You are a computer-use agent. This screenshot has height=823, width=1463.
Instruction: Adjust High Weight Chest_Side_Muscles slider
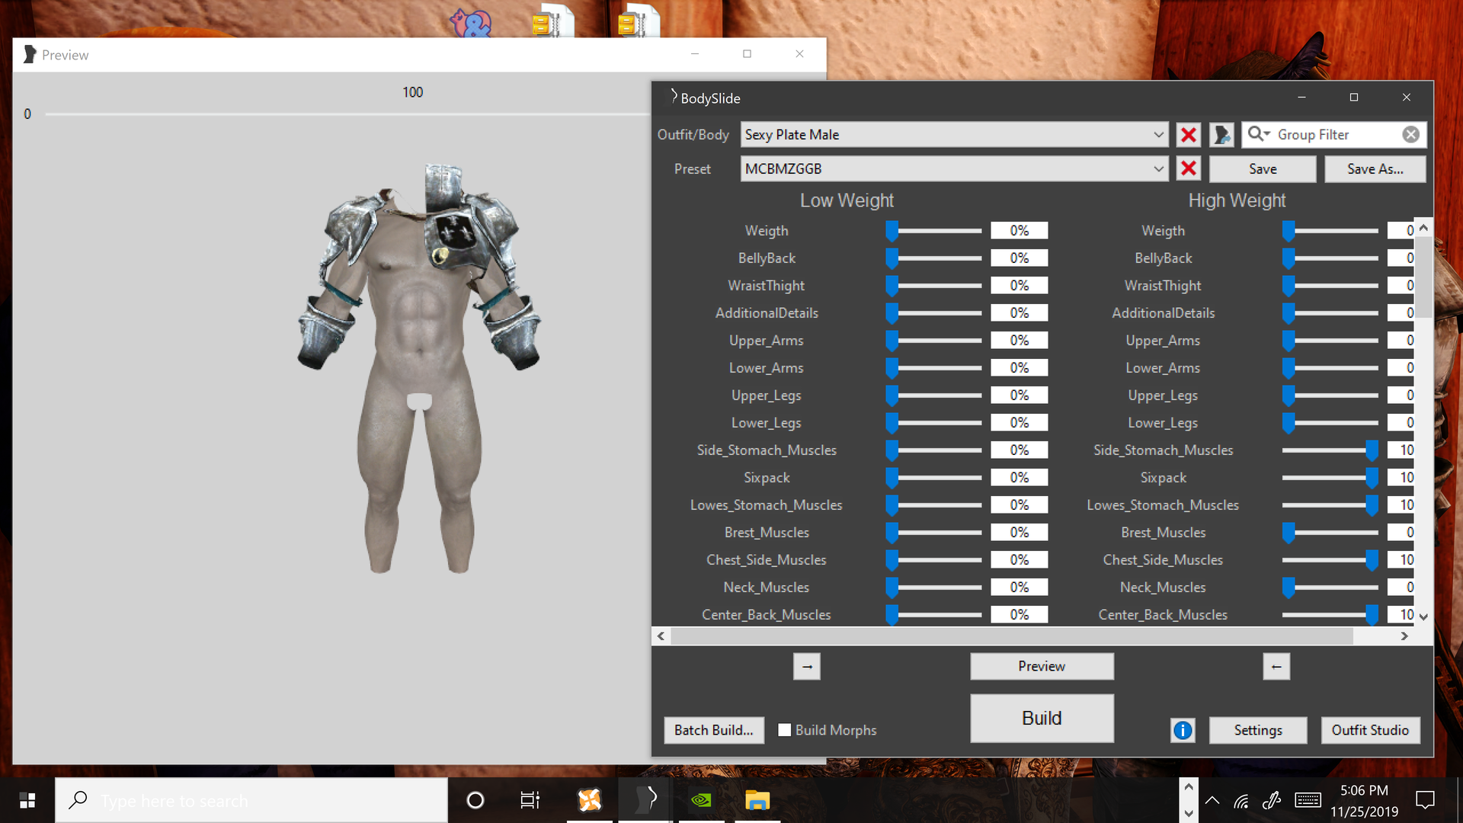1330,560
